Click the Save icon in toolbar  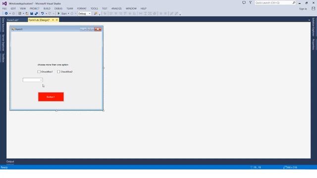point(32,13)
